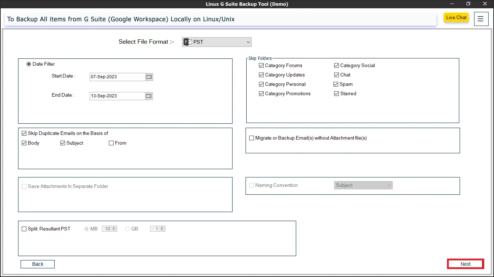
Task: Click the Live Chat button
Action: click(x=456, y=18)
